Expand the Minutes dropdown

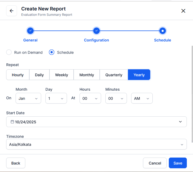[x=116, y=98]
